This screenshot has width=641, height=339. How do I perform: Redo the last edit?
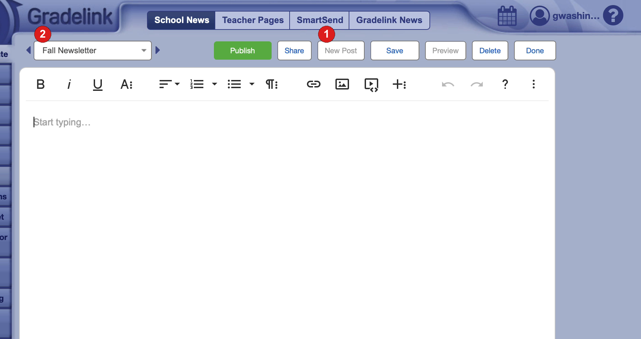[x=477, y=84]
